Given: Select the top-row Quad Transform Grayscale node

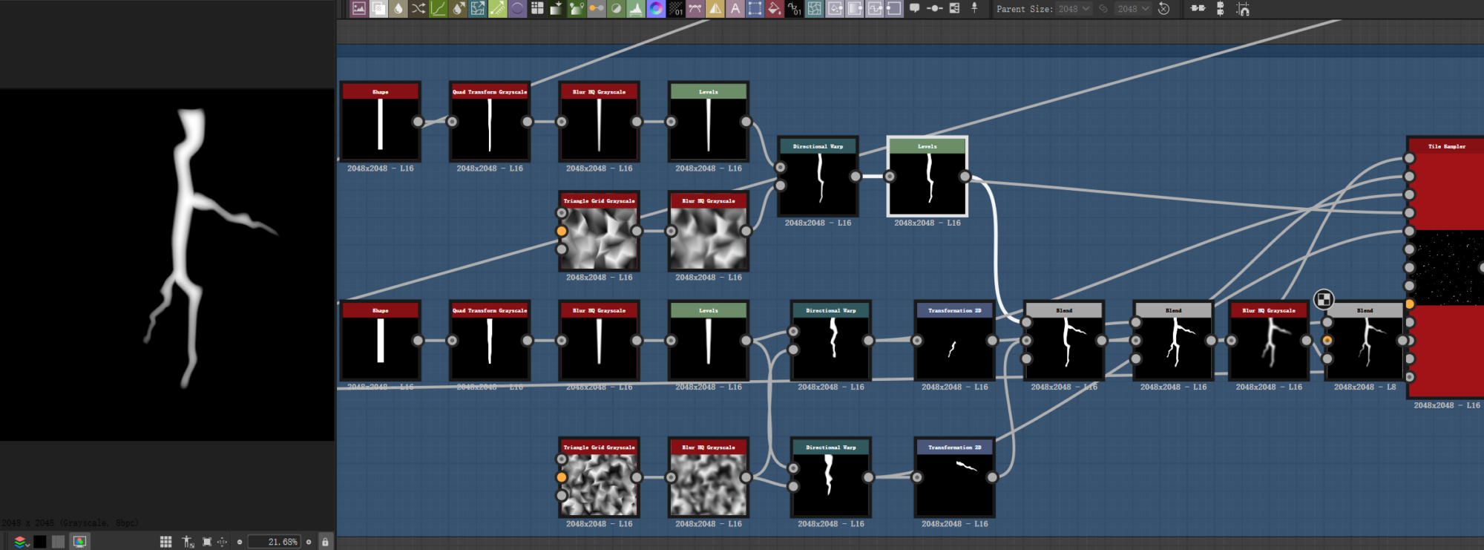Looking at the screenshot, I should (490, 122).
